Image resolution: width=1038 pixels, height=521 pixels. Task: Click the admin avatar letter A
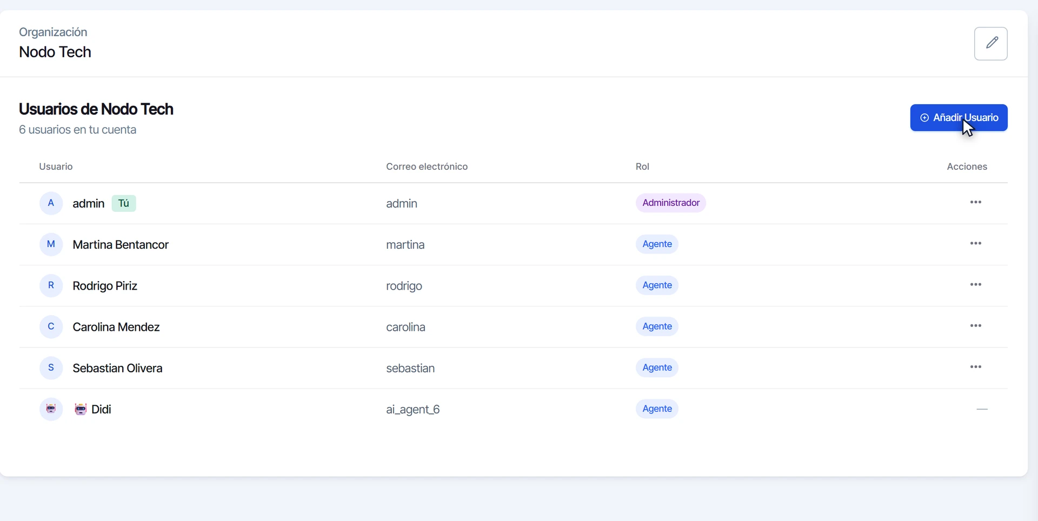point(51,203)
